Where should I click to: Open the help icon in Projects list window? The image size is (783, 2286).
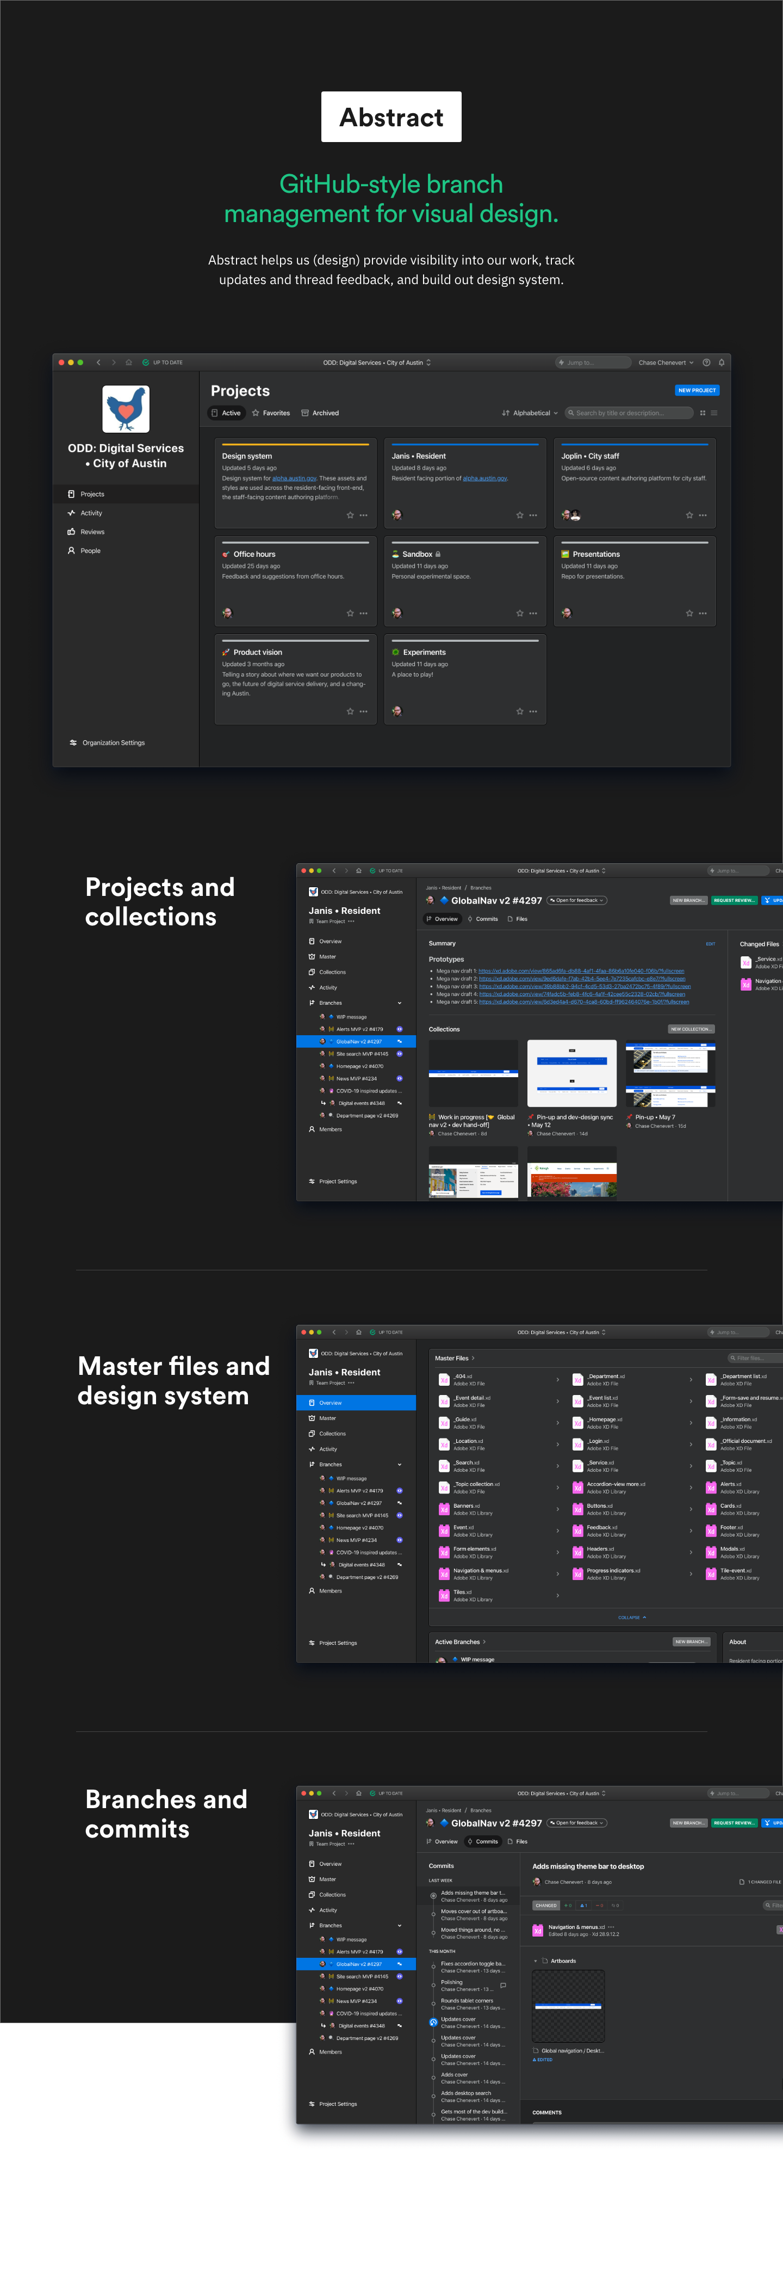(x=706, y=362)
